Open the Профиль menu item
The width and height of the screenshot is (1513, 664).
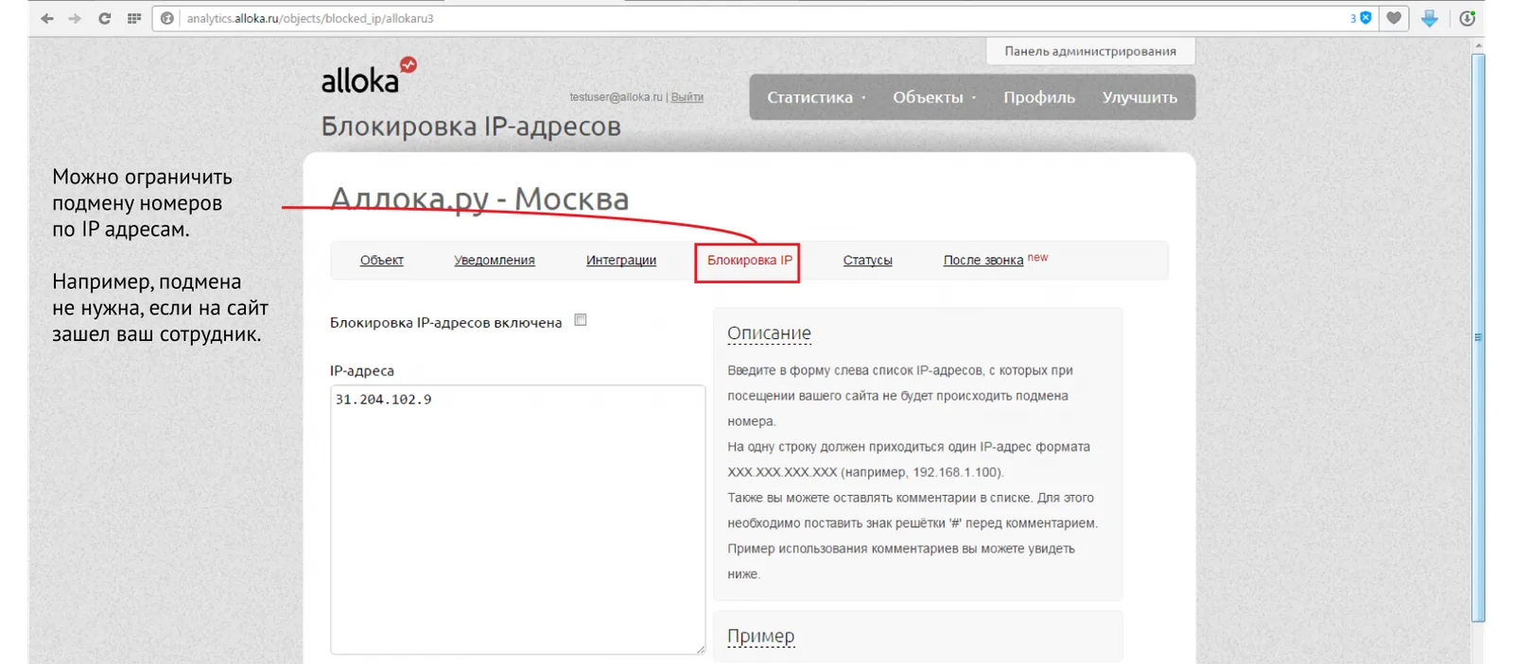tap(1039, 97)
